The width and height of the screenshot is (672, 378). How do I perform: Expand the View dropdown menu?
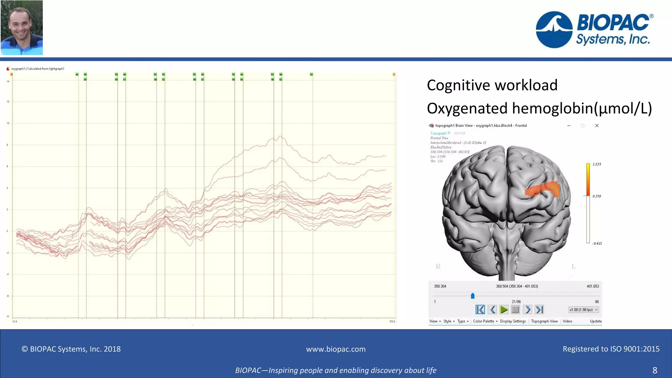435,321
